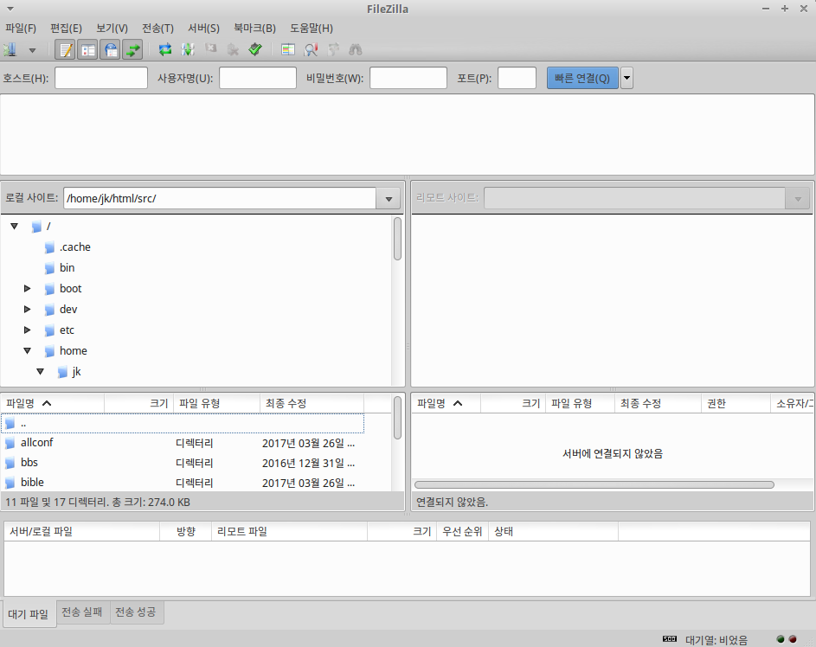
Task: Focus the 비밀번호(W) input field
Action: click(408, 78)
